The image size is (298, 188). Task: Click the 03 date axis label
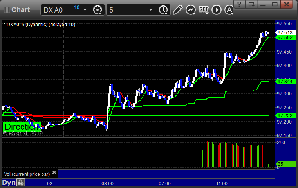(x=50, y=184)
